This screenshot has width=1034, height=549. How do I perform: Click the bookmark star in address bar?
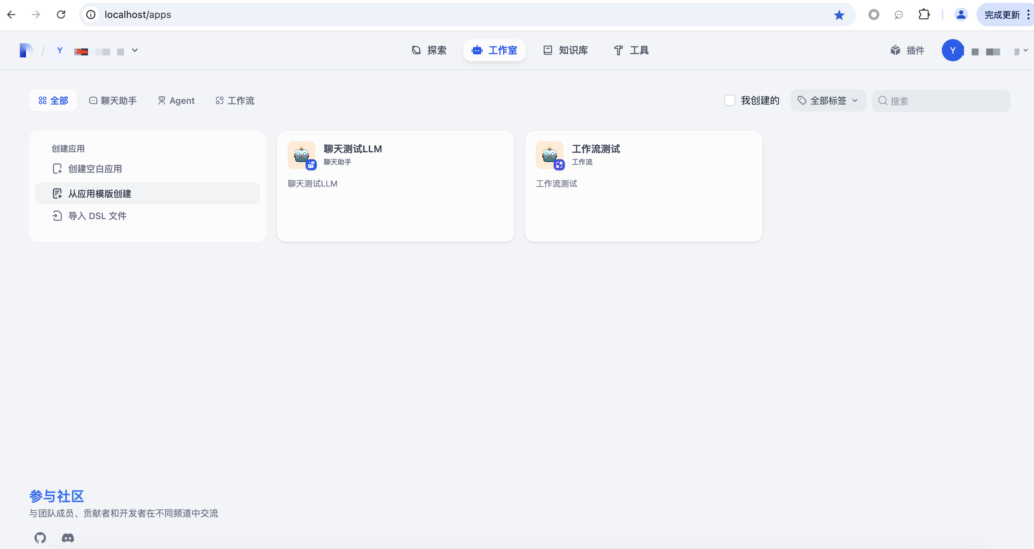coord(839,15)
